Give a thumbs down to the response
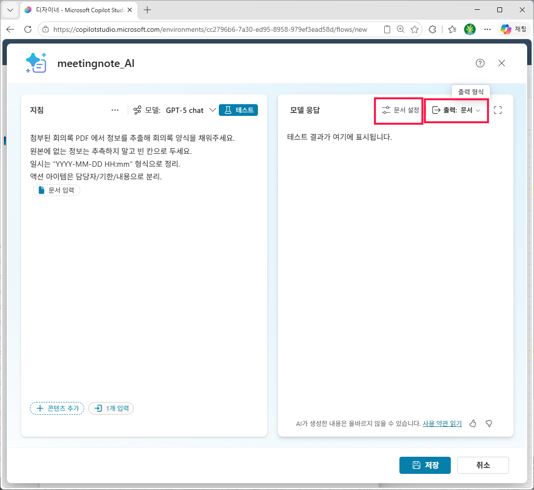Viewport: 534px width, 490px height. pyautogui.click(x=488, y=423)
